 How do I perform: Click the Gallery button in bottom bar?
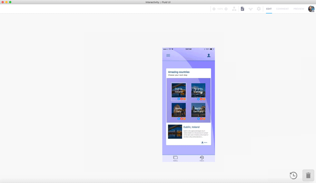click(x=175, y=158)
